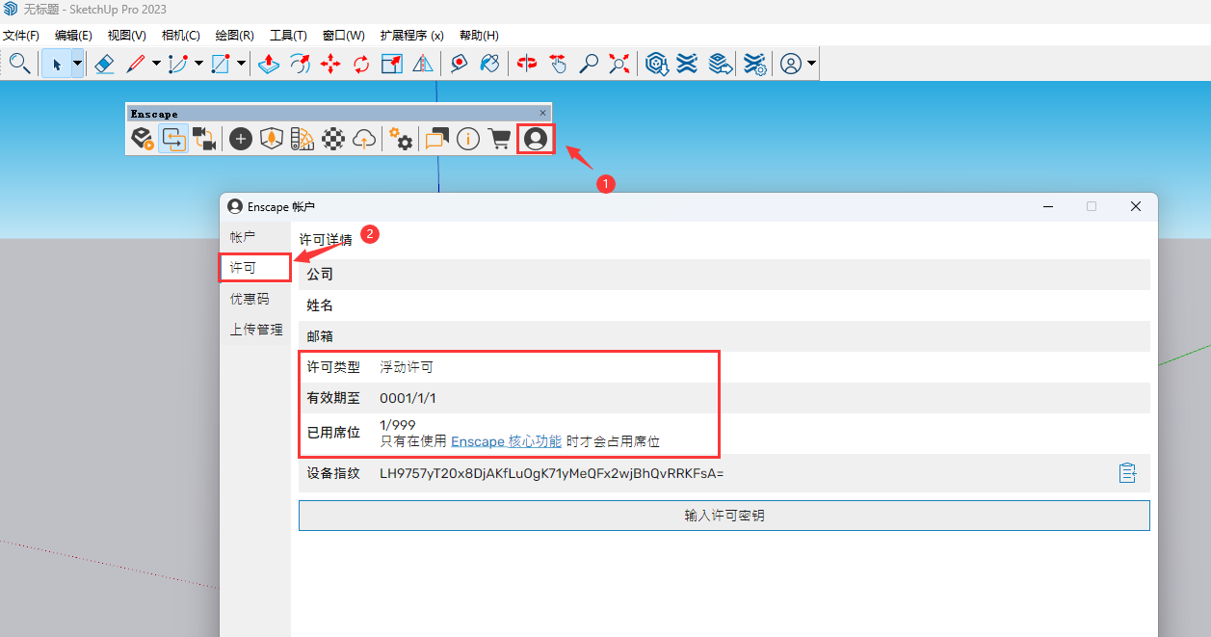Open the 帮助(H) menu

coord(479,36)
